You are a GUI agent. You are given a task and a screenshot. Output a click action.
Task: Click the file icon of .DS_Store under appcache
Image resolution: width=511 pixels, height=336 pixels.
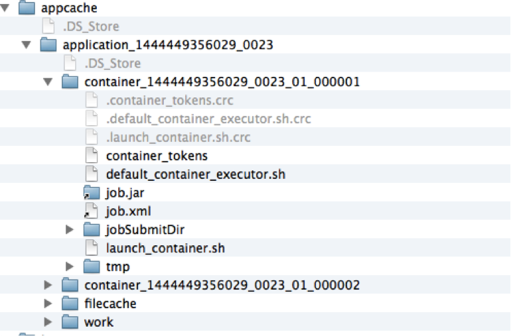coord(48,26)
